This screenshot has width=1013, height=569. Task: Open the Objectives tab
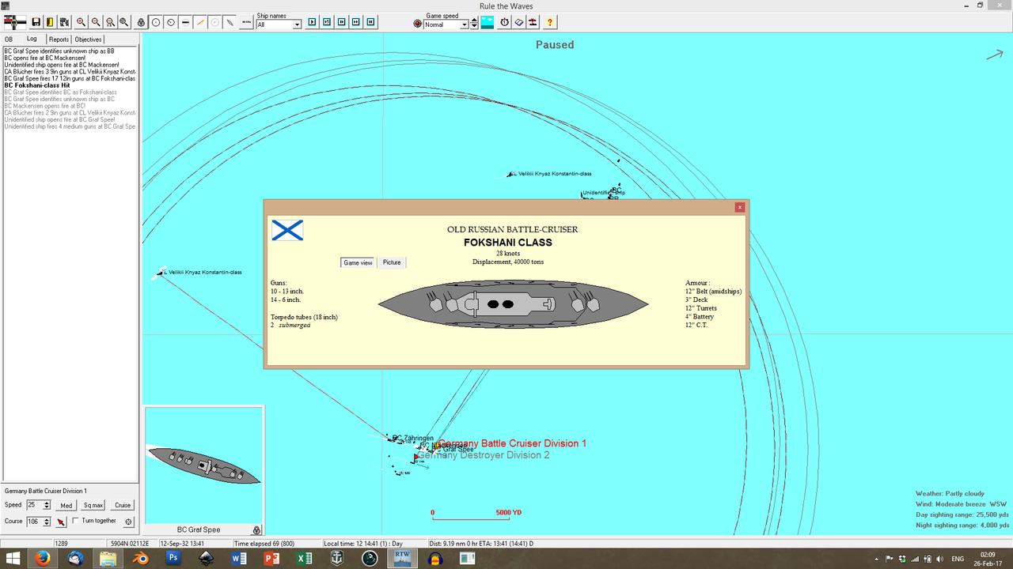click(87, 39)
